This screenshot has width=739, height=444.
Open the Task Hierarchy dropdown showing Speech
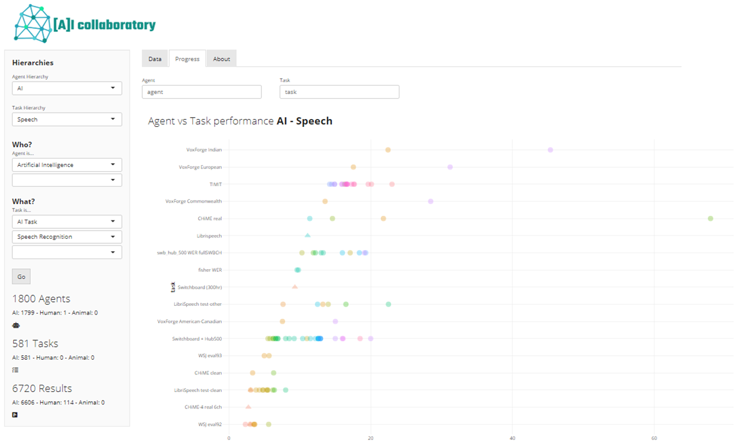66,120
